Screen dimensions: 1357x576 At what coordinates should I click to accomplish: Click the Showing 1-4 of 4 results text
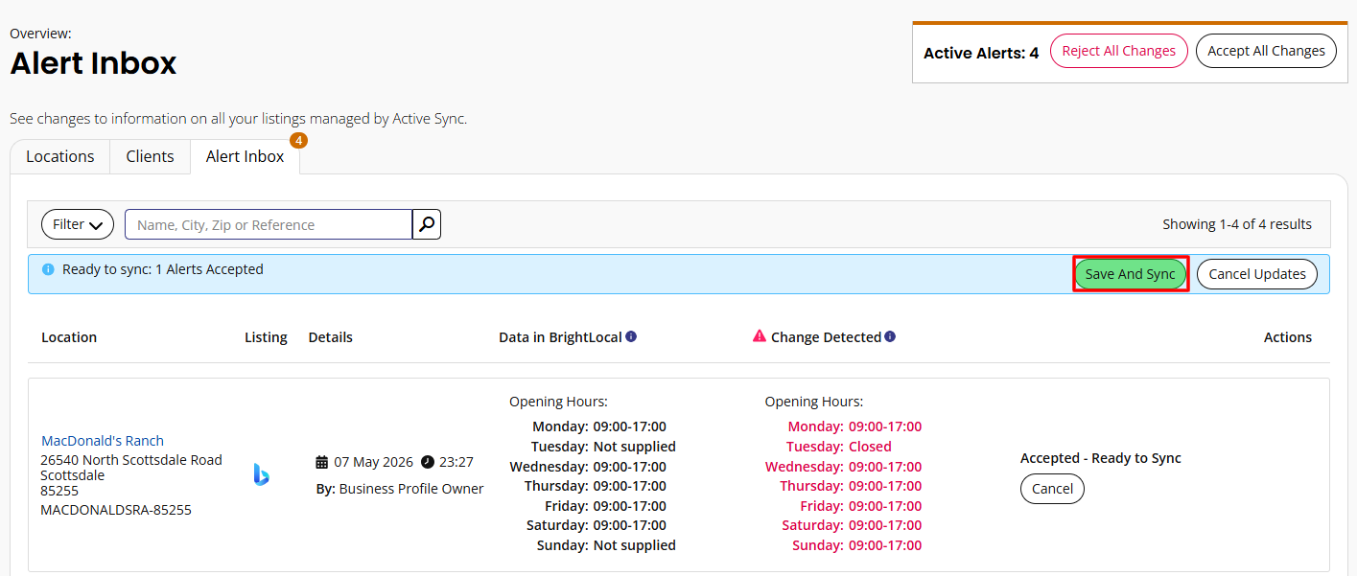pos(1237,224)
